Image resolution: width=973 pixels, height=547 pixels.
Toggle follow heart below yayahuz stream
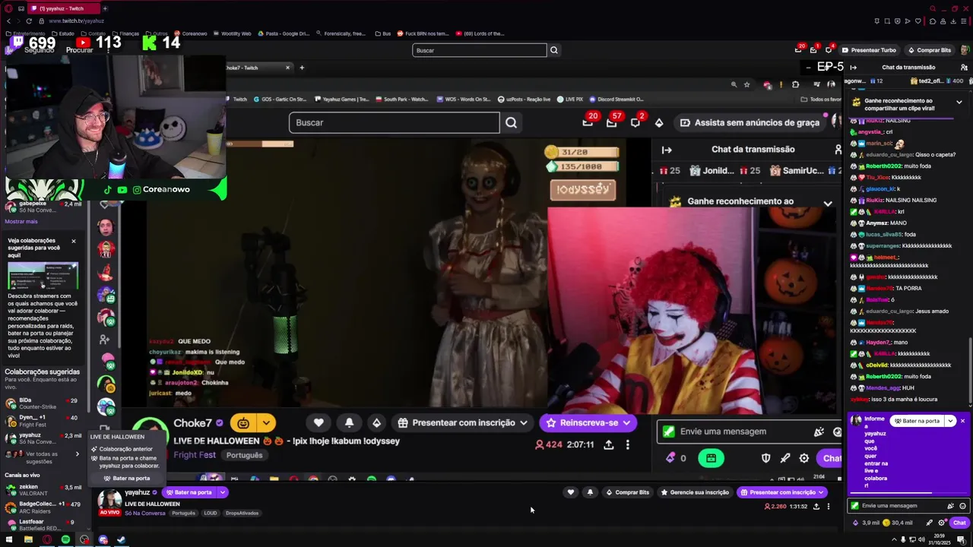click(571, 492)
